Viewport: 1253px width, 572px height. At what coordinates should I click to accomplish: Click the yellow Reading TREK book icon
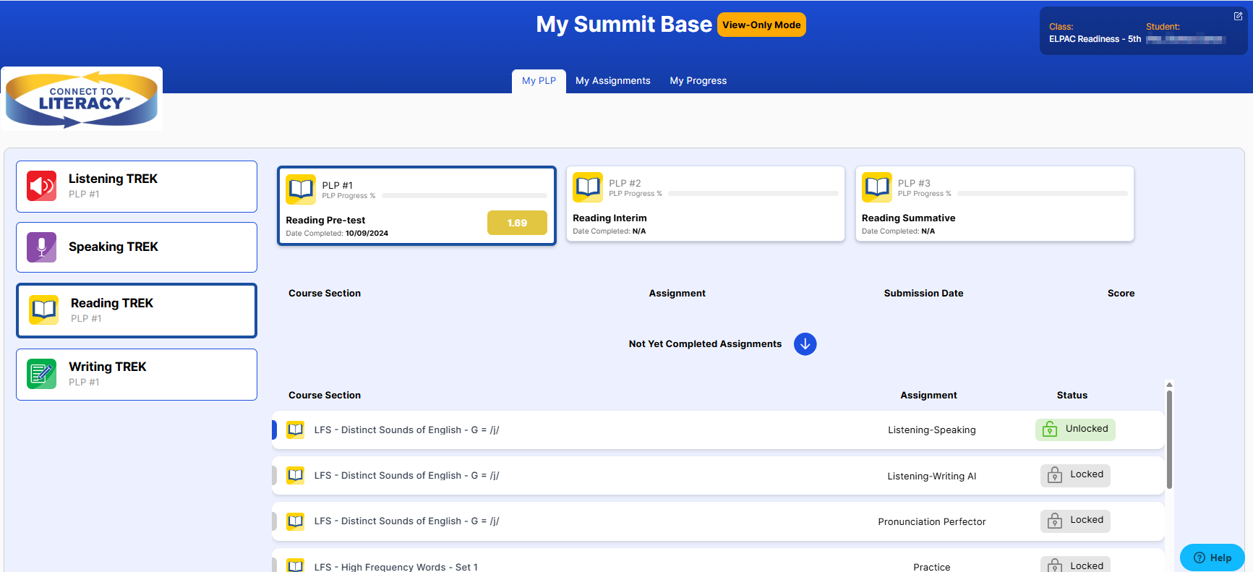point(44,310)
